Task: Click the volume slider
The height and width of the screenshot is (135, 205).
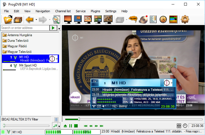Action: 26,126
